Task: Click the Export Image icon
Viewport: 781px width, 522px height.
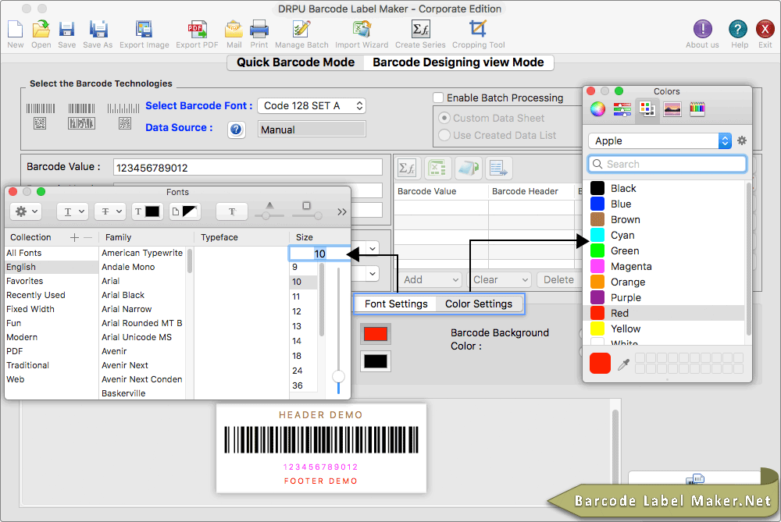Action: [x=144, y=30]
